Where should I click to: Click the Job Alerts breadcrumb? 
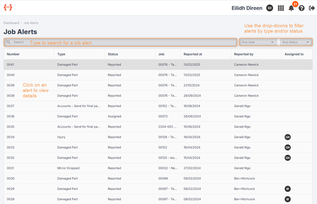pyautogui.click(x=31, y=23)
